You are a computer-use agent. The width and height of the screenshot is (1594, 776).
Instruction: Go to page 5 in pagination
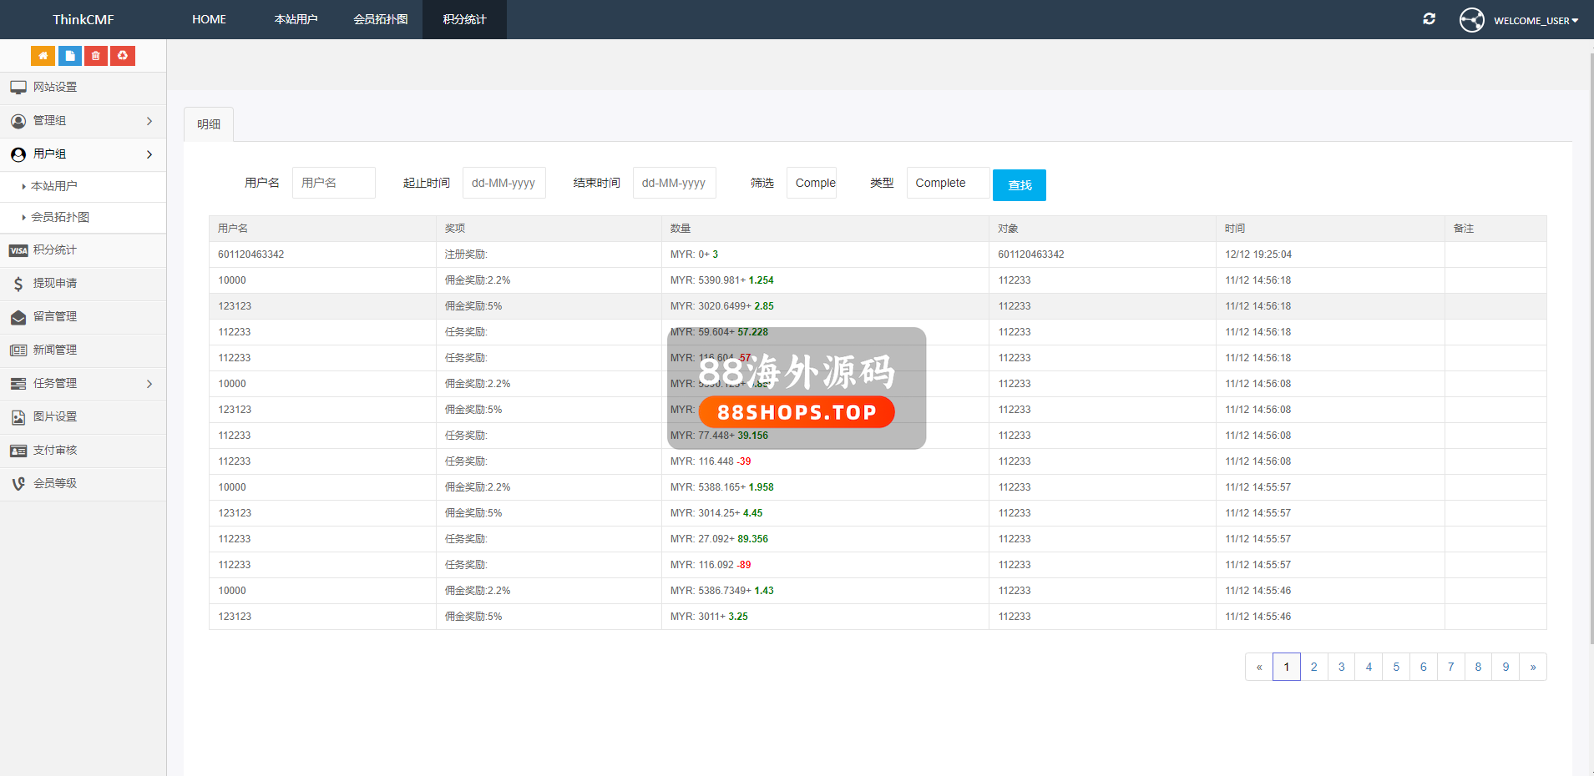click(1395, 667)
